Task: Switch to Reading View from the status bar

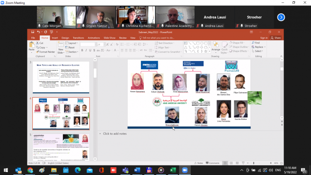Action: (237, 163)
